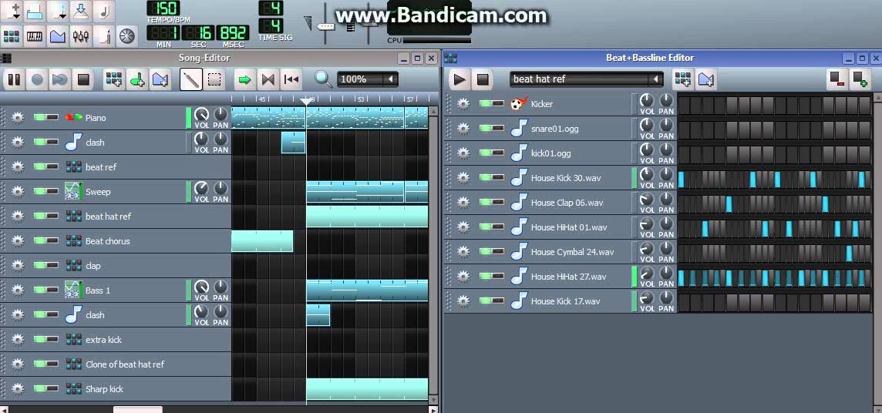Click Sweep track synth icon
The width and height of the screenshot is (882, 413).
73,191
